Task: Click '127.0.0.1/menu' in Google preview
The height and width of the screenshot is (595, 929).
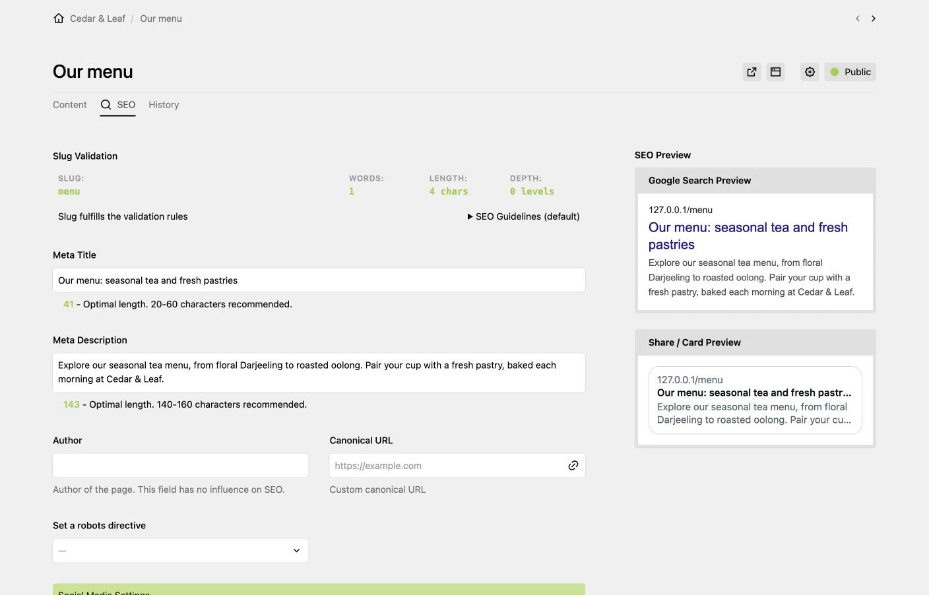Action: coord(680,210)
